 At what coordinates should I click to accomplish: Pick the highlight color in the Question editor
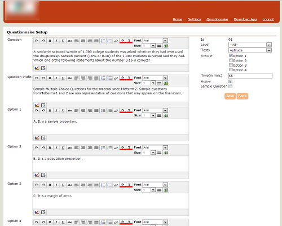(122, 41)
